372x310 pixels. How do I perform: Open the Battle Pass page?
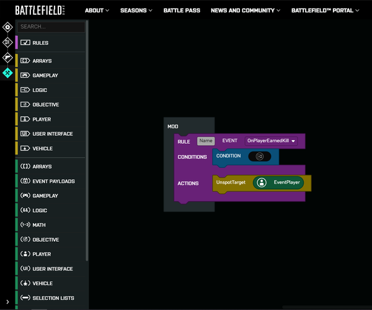tap(182, 11)
